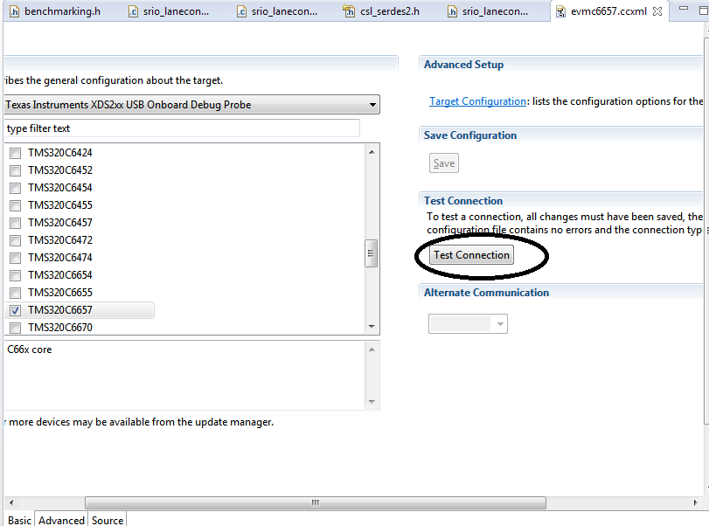Open the Target Configuration link
The image size is (709, 526).
coord(477,101)
